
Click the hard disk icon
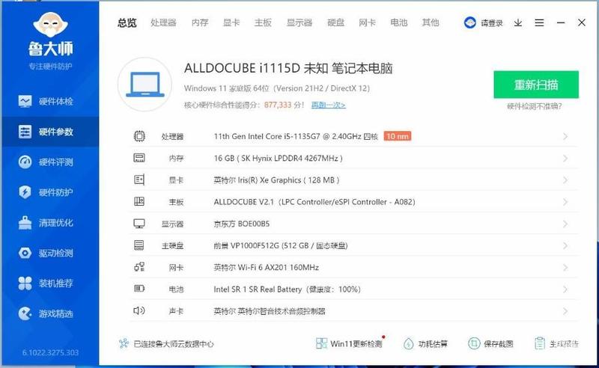(x=139, y=245)
